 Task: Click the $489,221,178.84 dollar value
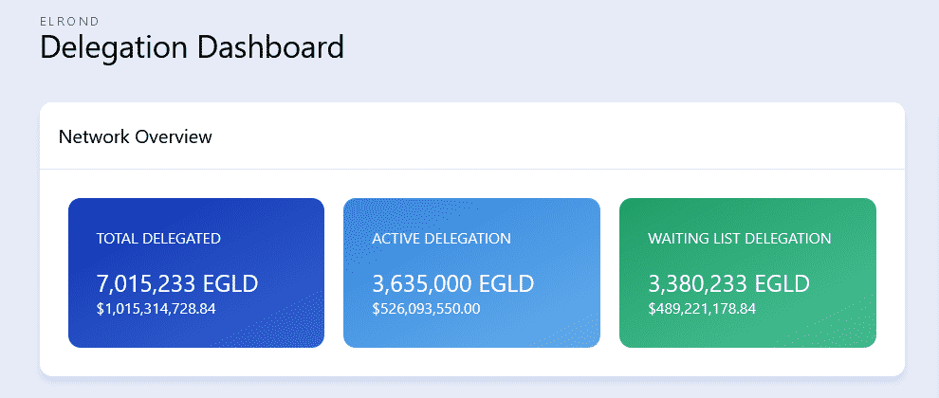pos(702,309)
